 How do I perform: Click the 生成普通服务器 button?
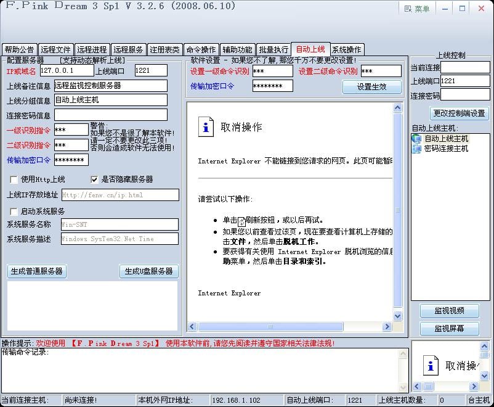coord(37,271)
